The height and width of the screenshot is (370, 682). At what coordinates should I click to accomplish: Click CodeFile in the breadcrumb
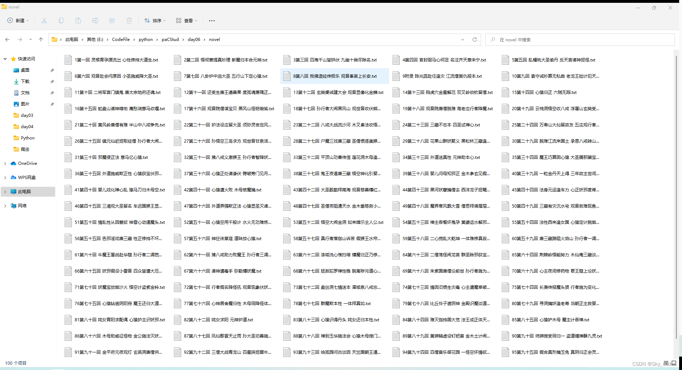121,40
